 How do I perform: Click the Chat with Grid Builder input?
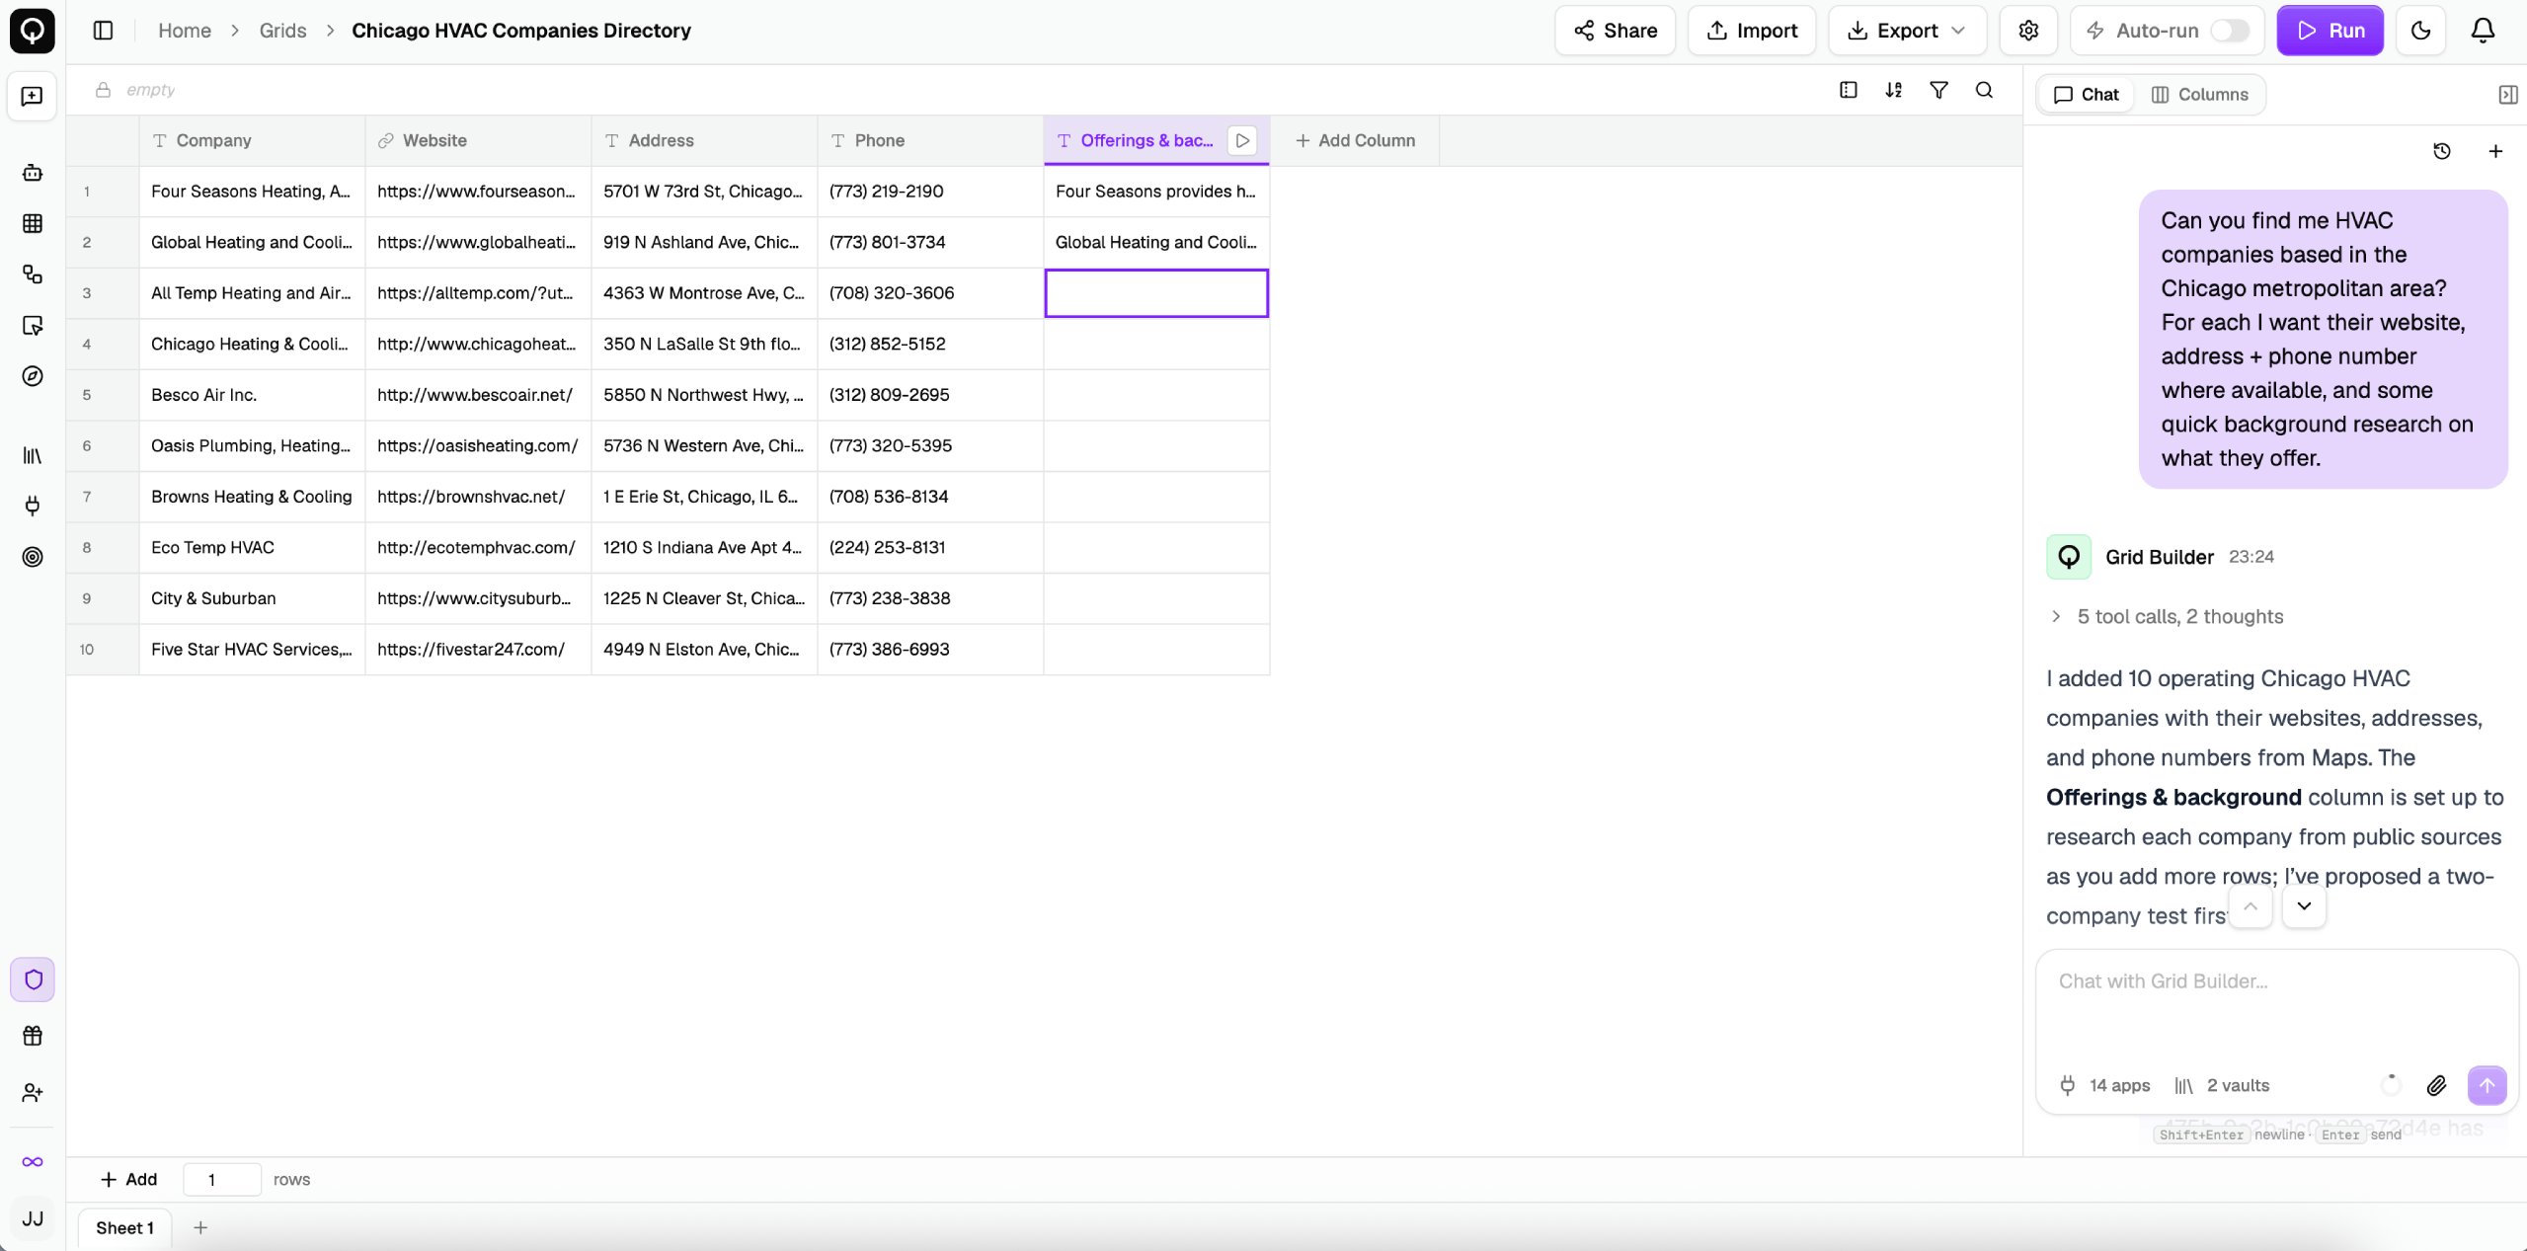click(x=2276, y=1007)
